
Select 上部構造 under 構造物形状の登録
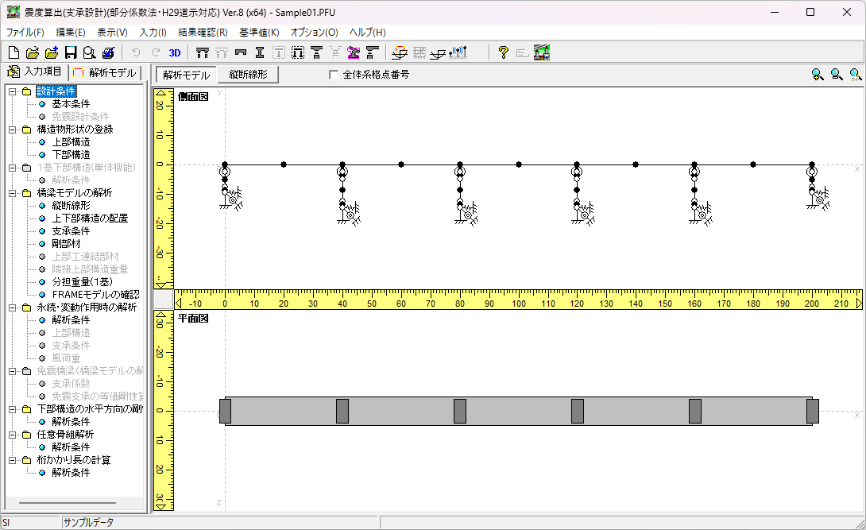pyautogui.click(x=71, y=142)
